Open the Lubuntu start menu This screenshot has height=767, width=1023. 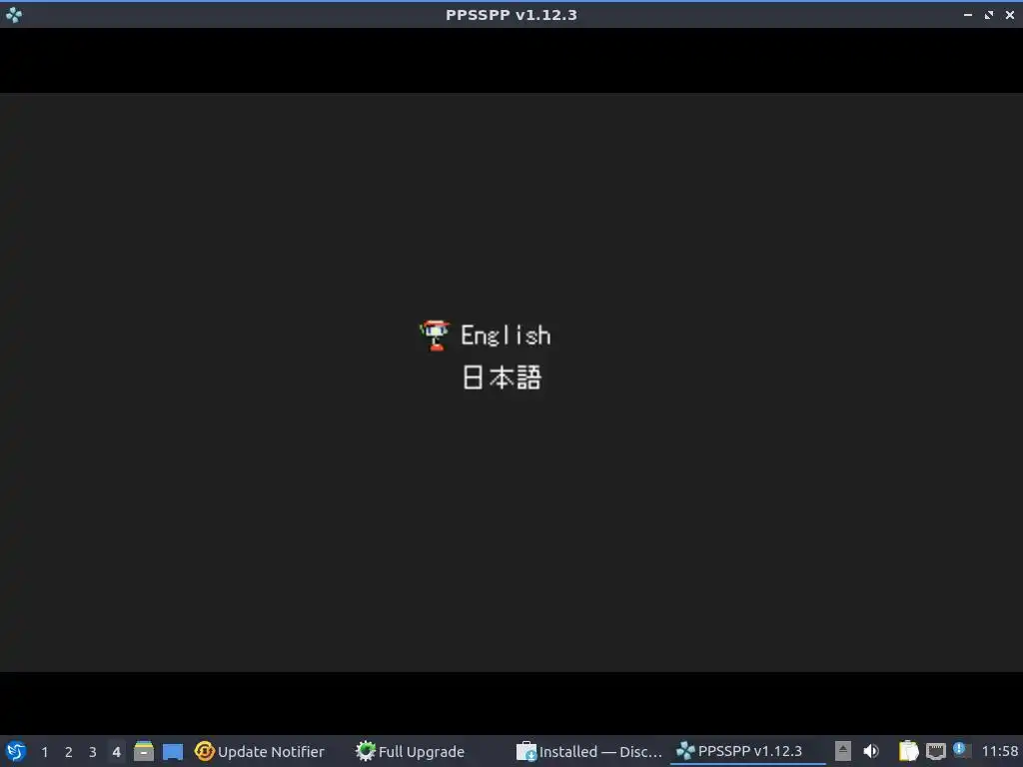tap(16, 751)
